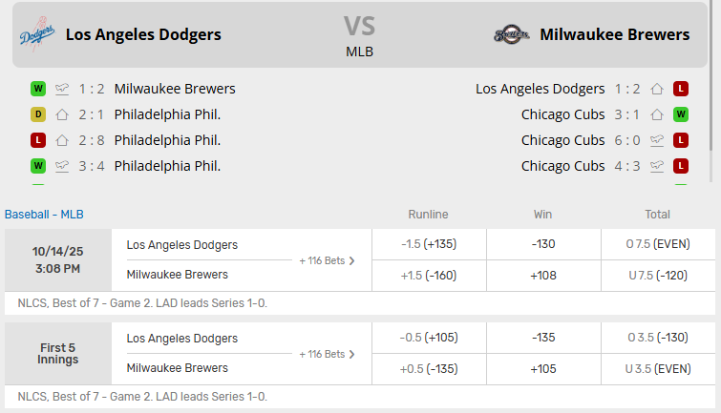
Task: Click red L badge beside 2:8 Philadelphia result
Action: (x=38, y=140)
